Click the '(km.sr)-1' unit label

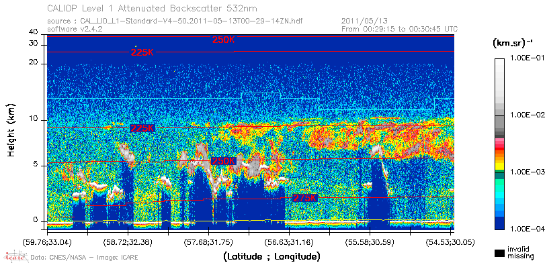point(513,44)
